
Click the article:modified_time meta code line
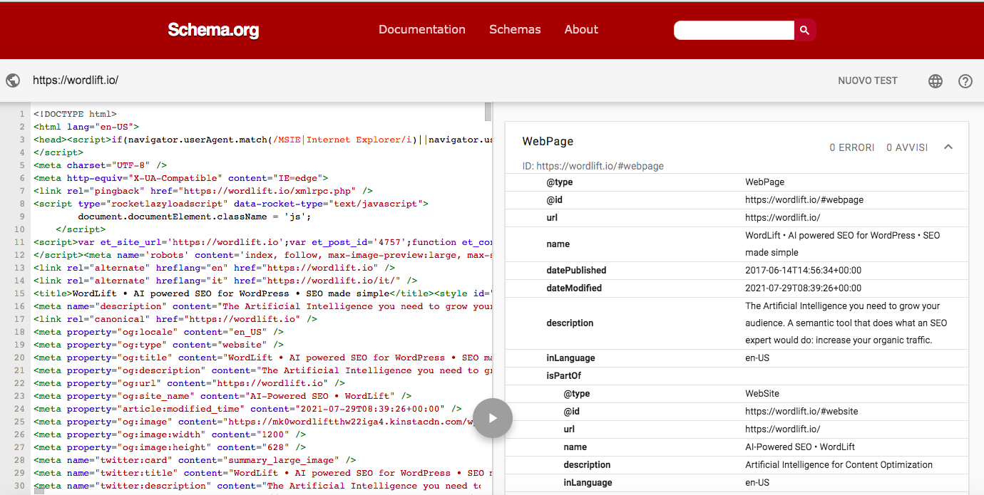click(247, 409)
